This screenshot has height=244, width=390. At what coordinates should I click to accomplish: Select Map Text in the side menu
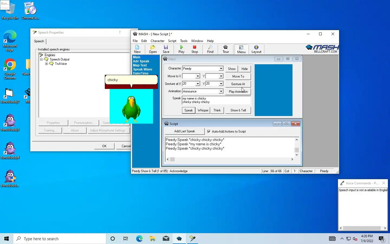coord(140,65)
